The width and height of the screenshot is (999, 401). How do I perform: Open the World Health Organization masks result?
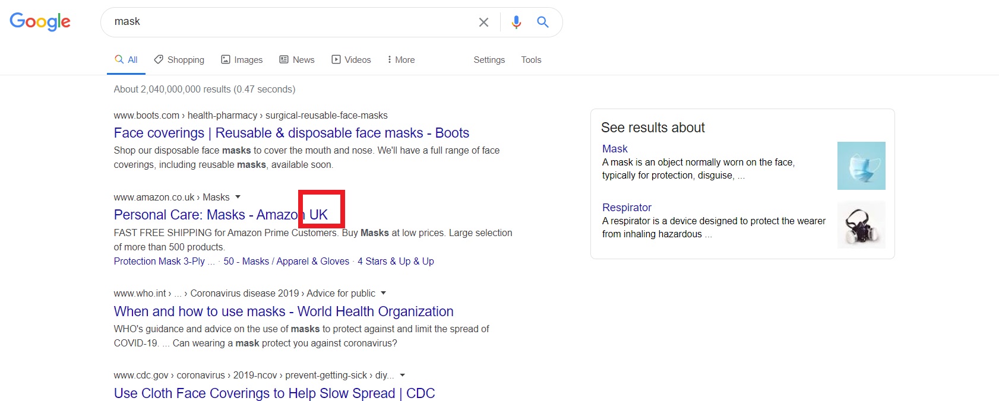[283, 311]
